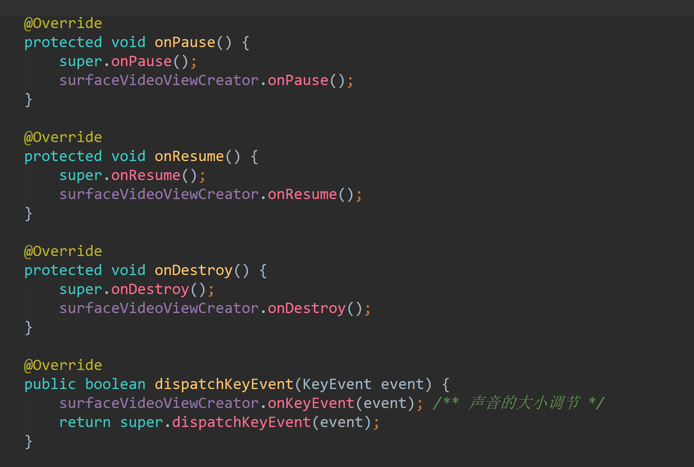Click the @Override annotation above onDestroy
This screenshot has width=694, height=467.
[x=63, y=251]
